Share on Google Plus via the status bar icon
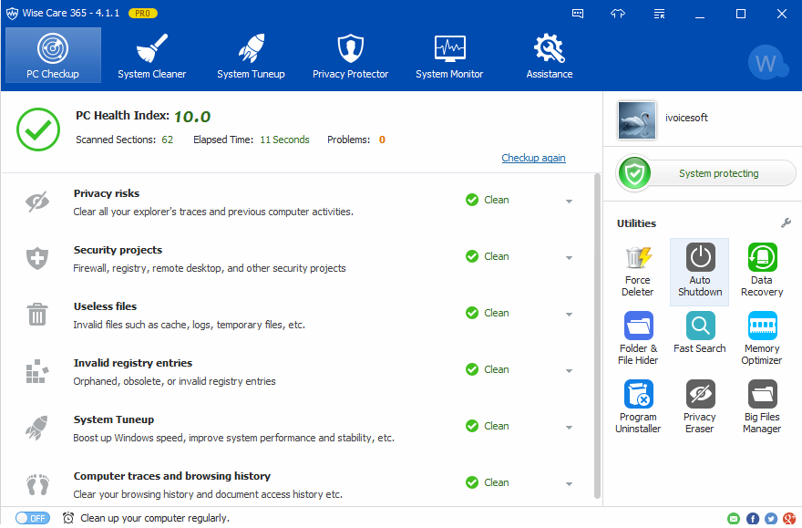The height and width of the screenshot is (528, 802). pos(789,518)
